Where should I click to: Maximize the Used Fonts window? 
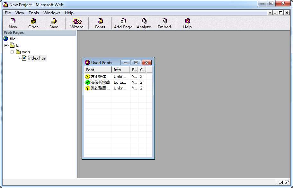tap(136, 62)
